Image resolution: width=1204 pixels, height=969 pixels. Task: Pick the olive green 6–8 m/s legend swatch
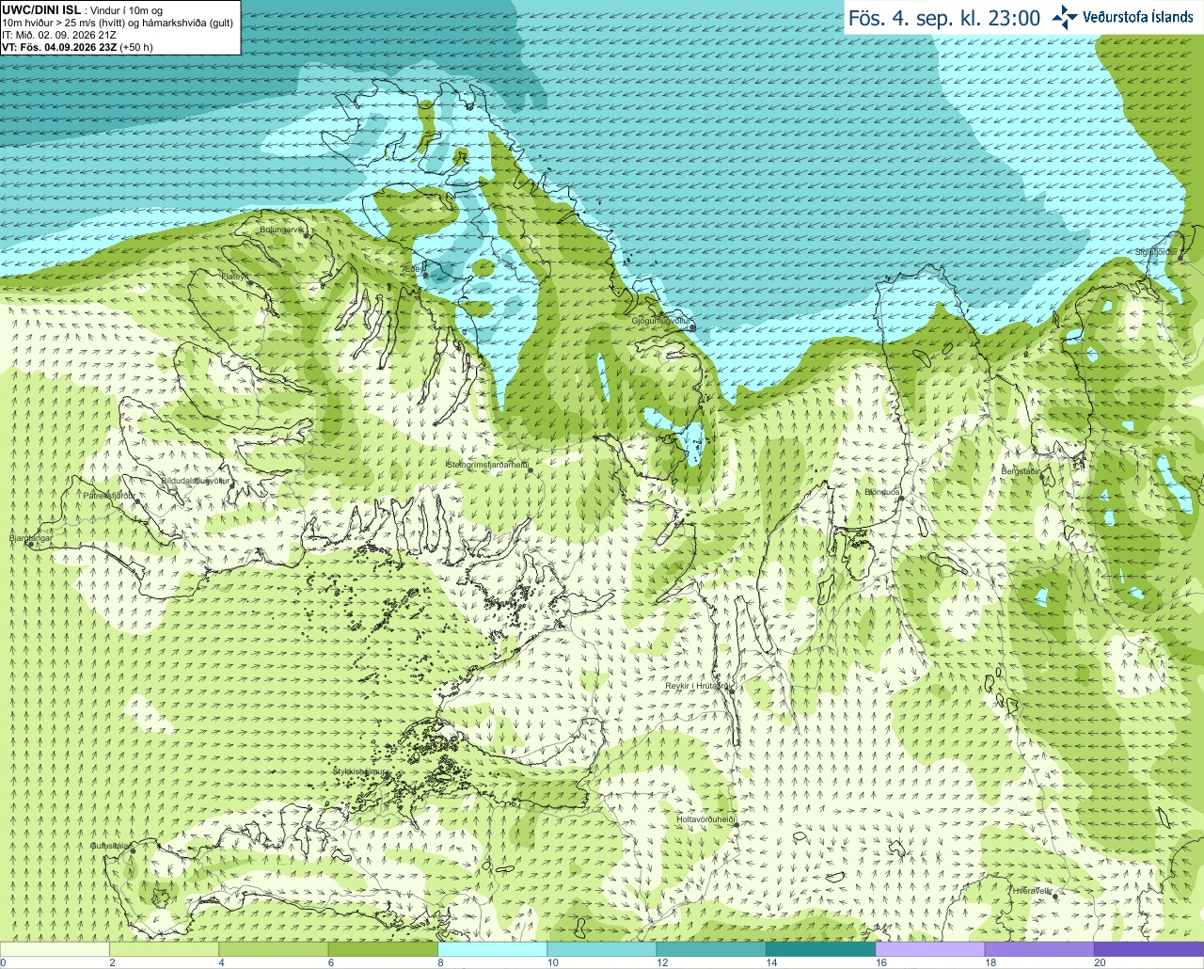[384, 949]
